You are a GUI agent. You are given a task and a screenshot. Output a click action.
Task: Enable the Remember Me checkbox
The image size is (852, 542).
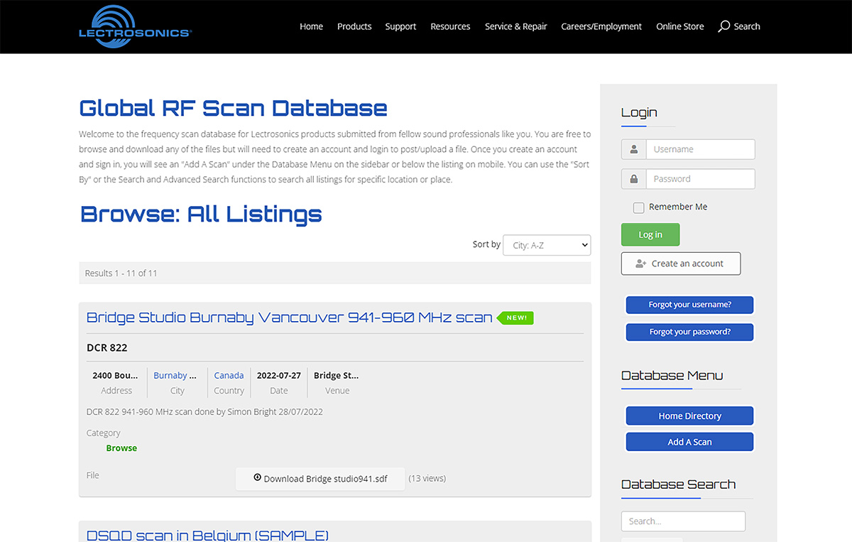click(x=638, y=207)
